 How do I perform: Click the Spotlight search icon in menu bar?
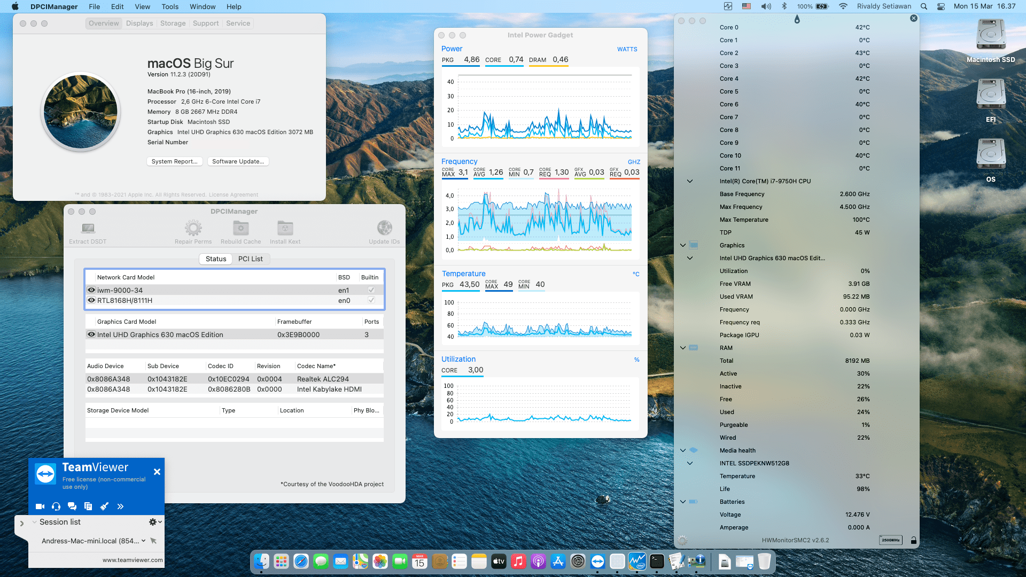tap(924, 6)
